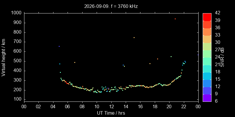Click the 'Virtual height / km' axis label
Screen dimensions: 235x117
(x=4, y=57)
